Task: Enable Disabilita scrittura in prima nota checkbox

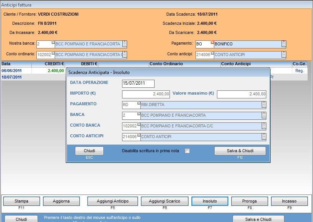Action: 187,151
